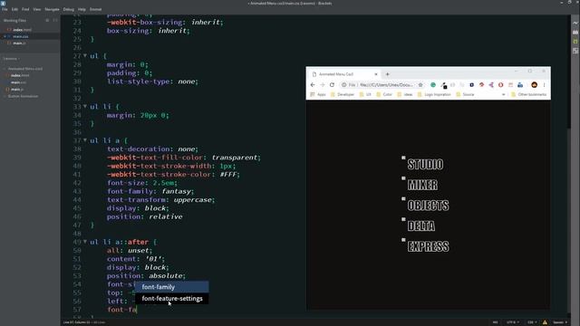
Task: Click the green circular Chrome extension icon
Action: pos(433,85)
